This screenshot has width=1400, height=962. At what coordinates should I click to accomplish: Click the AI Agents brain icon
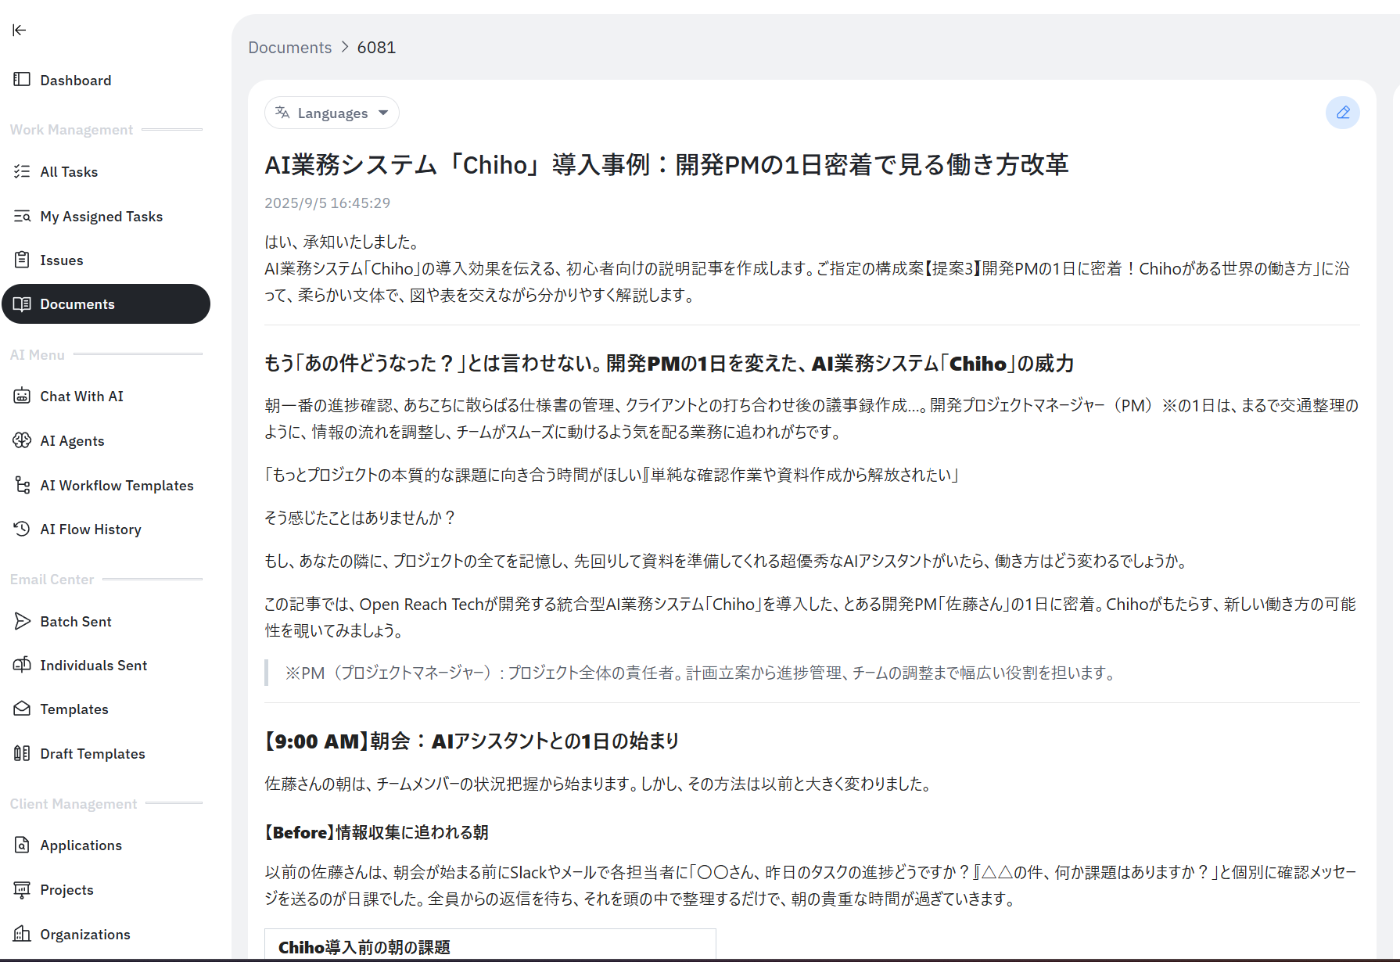(x=22, y=440)
